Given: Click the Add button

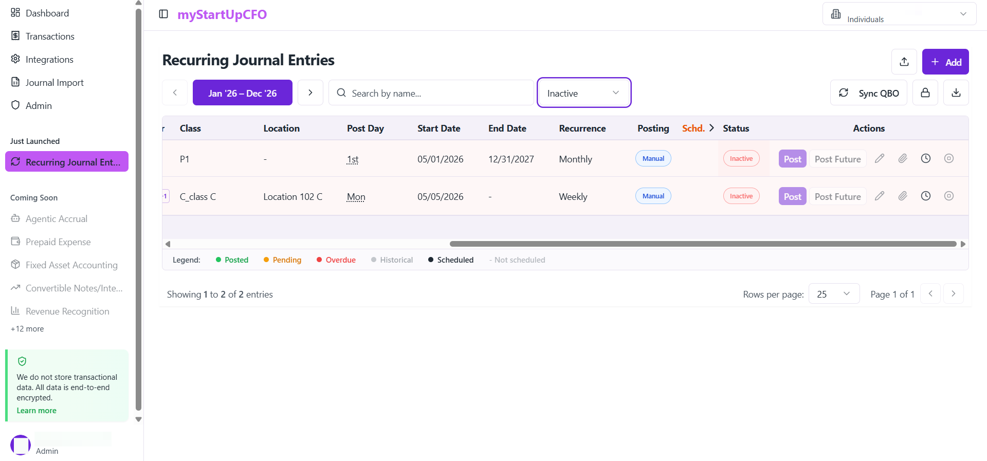Looking at the screenshot, I should [x=945, y=62].
